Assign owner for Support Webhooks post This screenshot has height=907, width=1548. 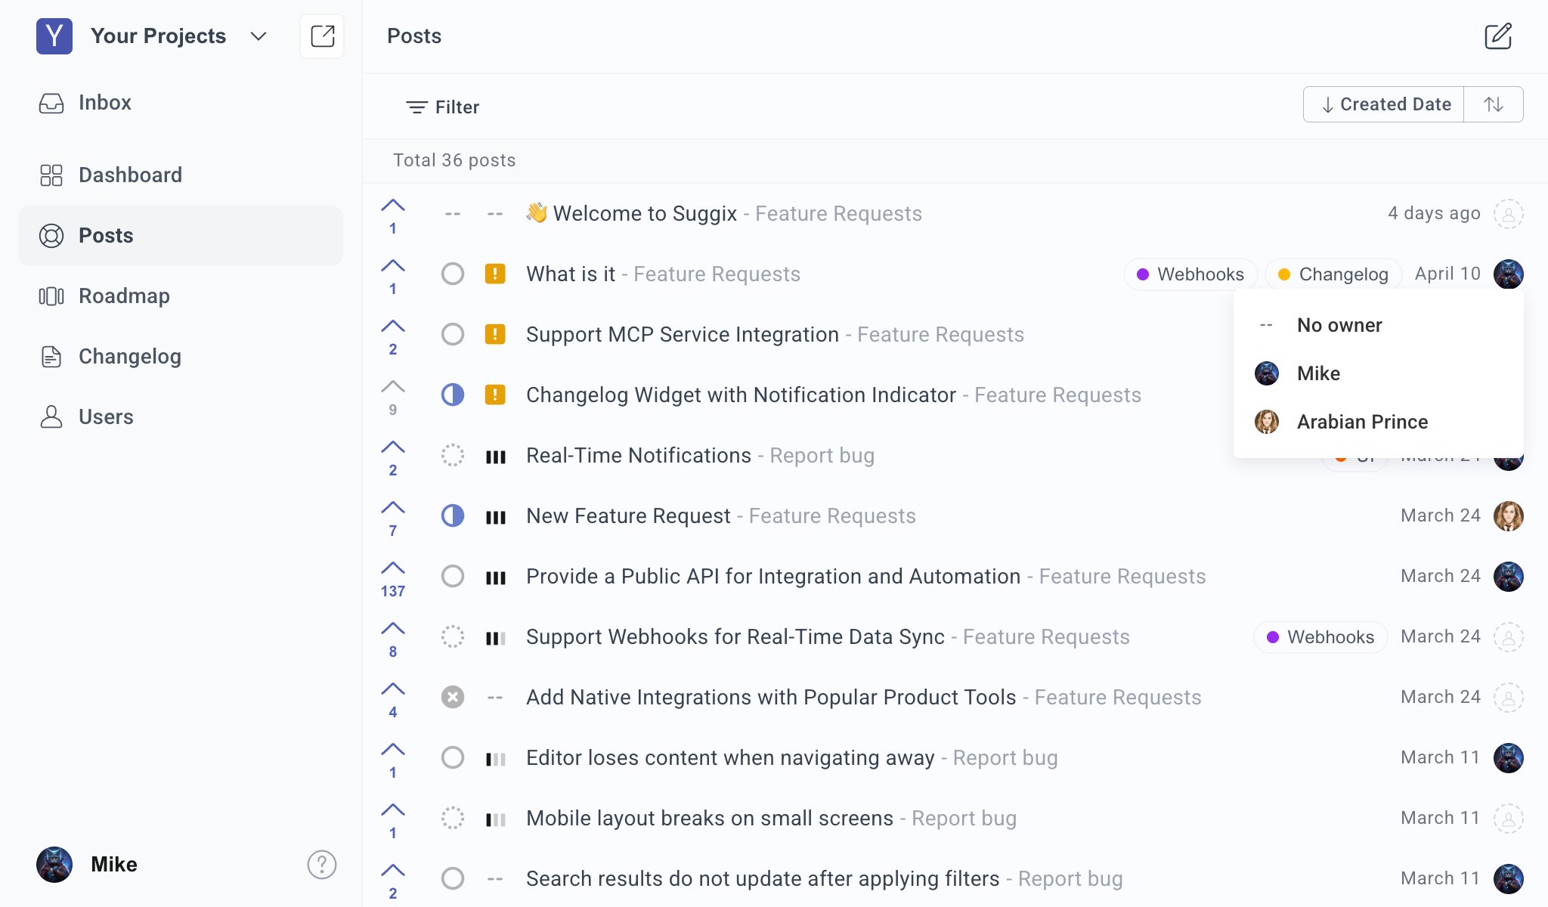pos(1508,636)
